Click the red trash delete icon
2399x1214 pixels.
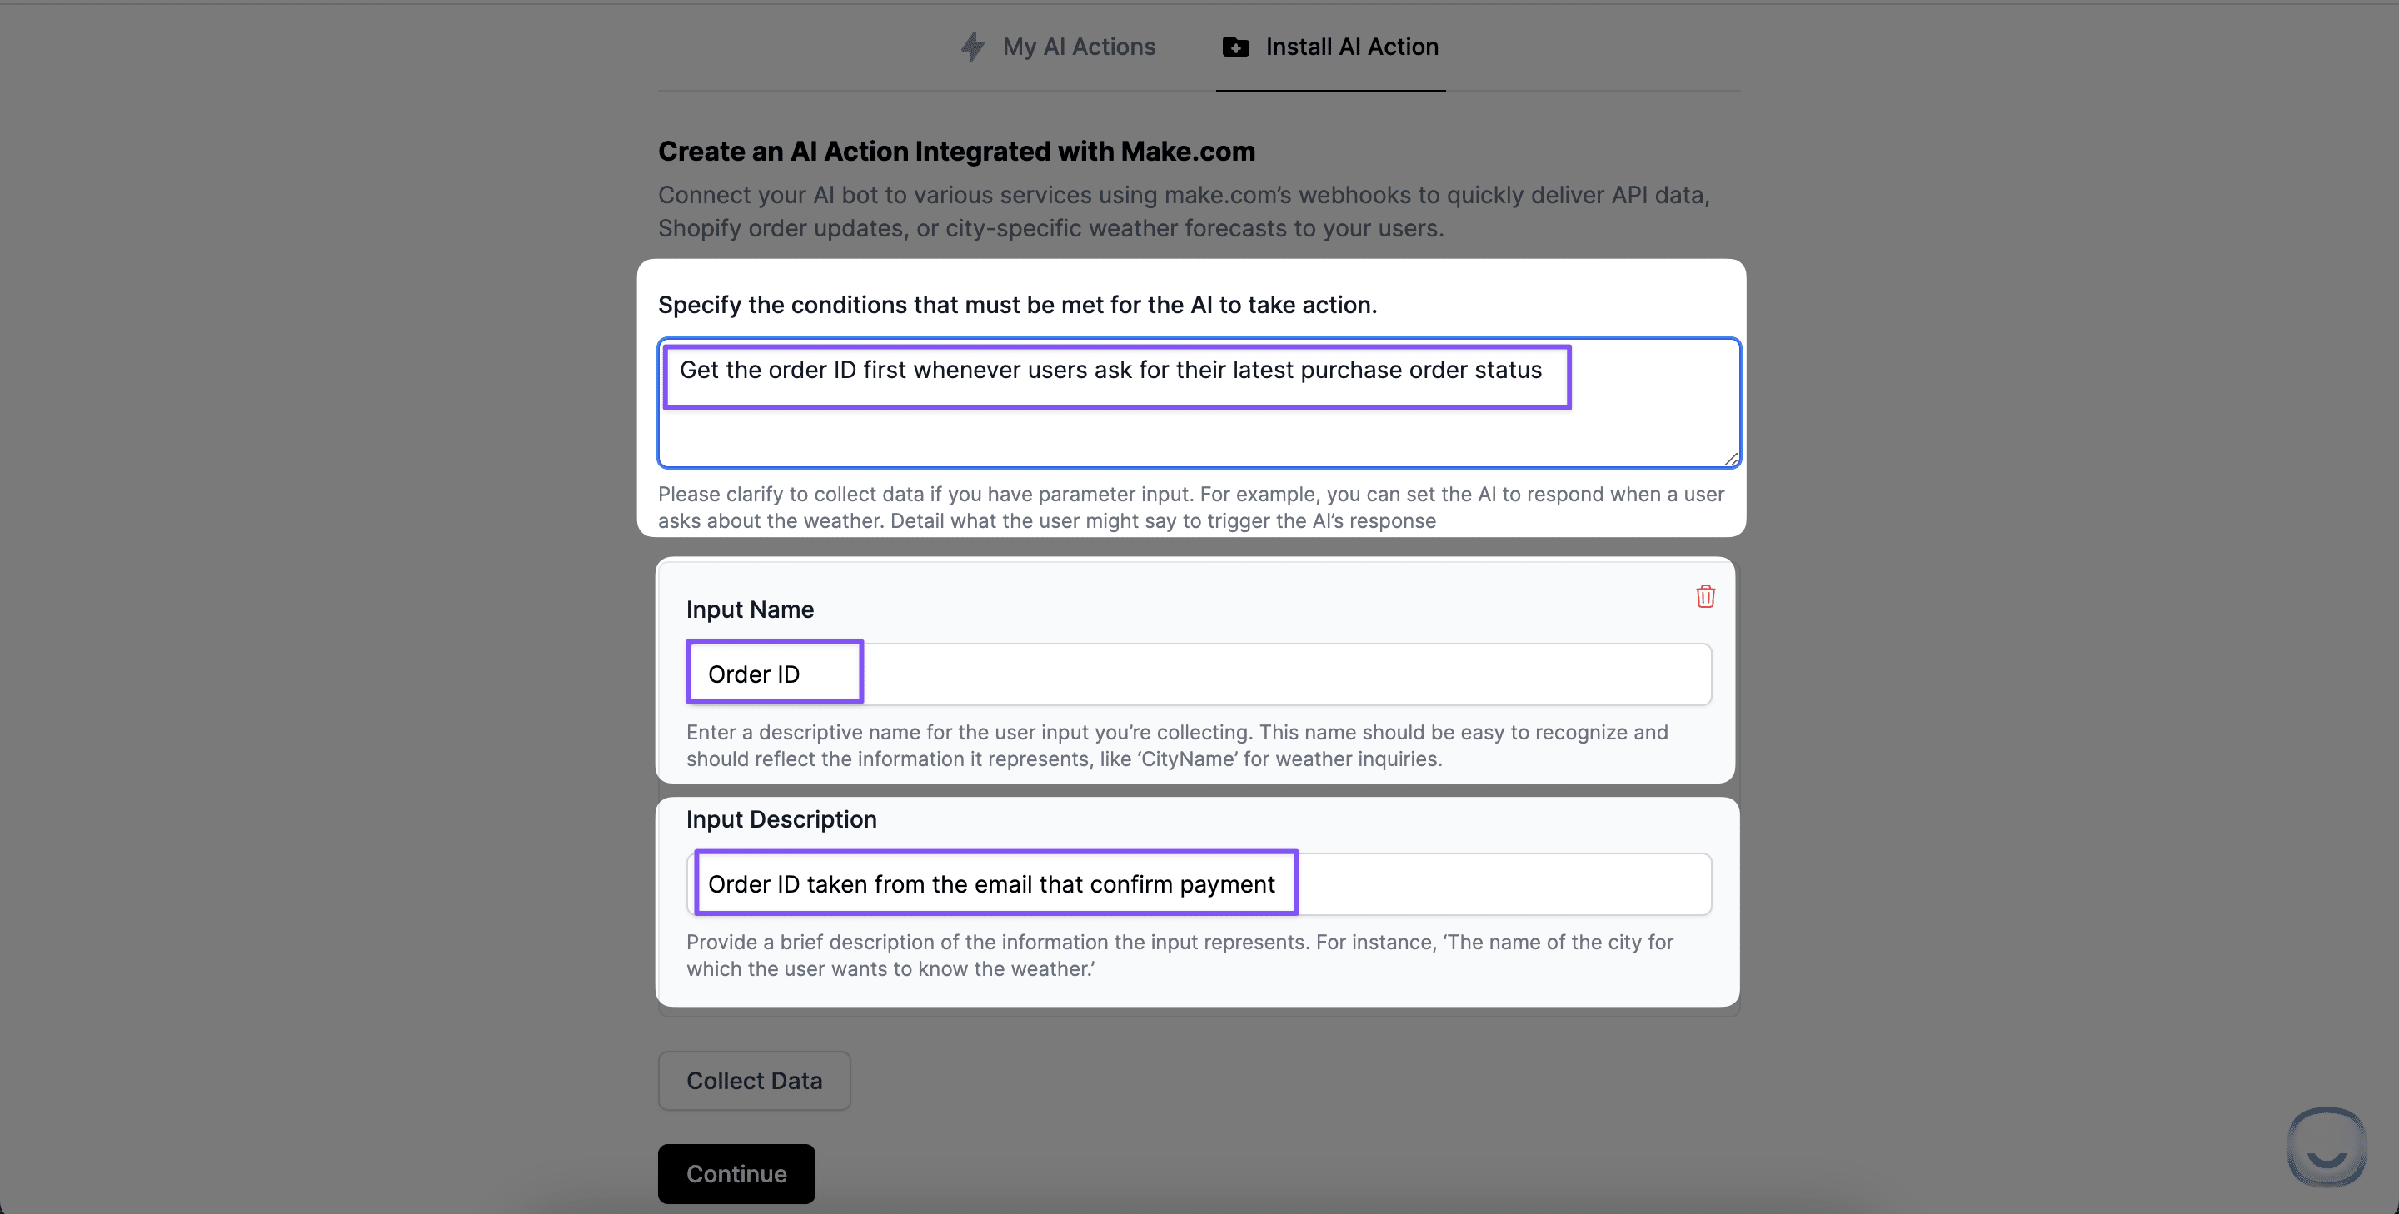[1704, 596]
